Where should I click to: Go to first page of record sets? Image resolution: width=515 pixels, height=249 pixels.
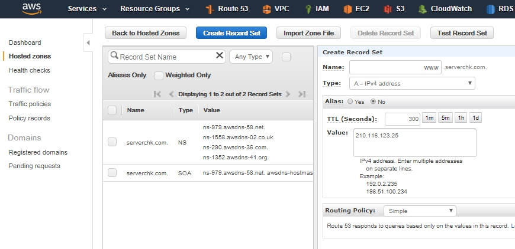pos(157,94)
